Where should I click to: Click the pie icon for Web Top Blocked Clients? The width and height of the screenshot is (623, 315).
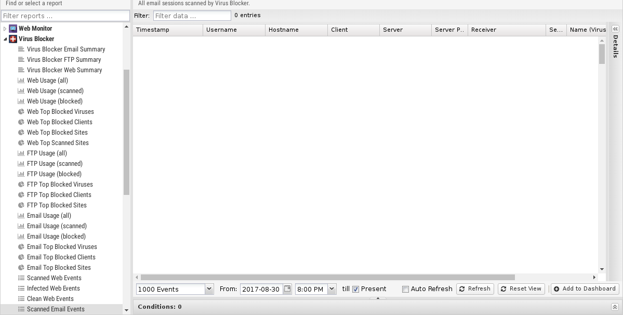pos(21,122)
